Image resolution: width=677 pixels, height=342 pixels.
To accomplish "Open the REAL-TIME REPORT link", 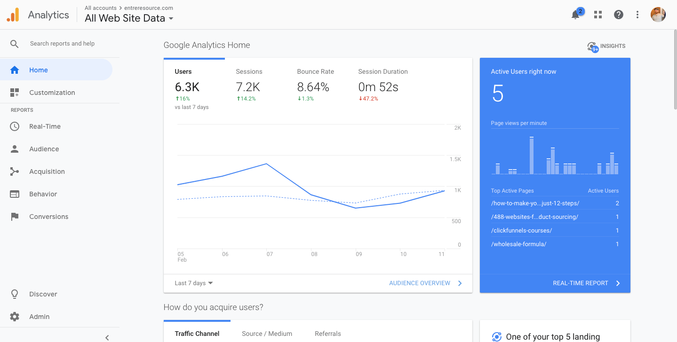I will pyautogui.click(x=581, y=283).
